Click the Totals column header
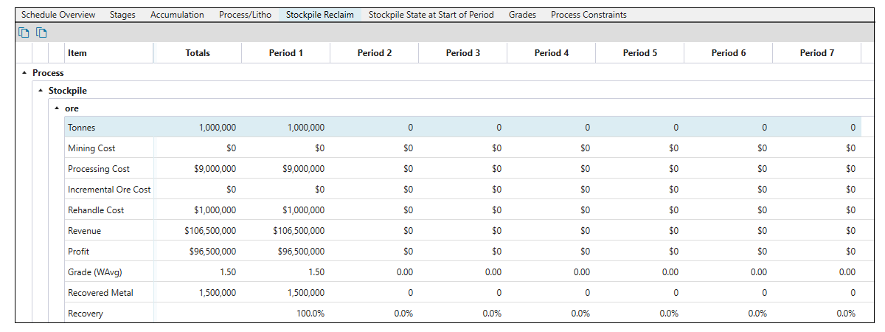Viewport: 885px width, 332px height. (x=198, y=52)
